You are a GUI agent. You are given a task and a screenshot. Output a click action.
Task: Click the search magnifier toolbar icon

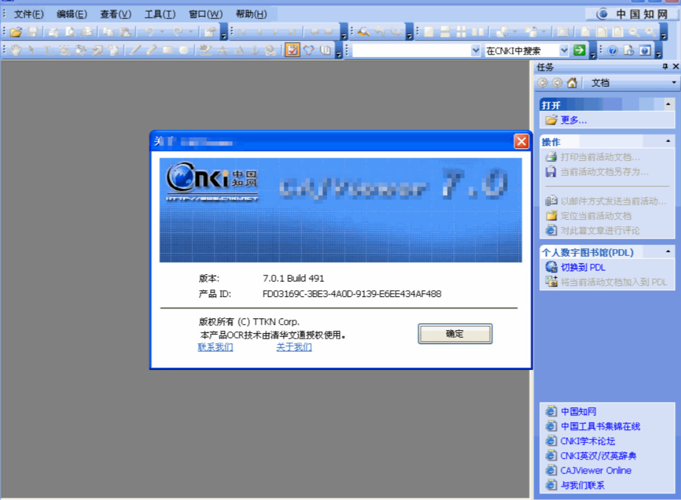[x=364, y=32]
